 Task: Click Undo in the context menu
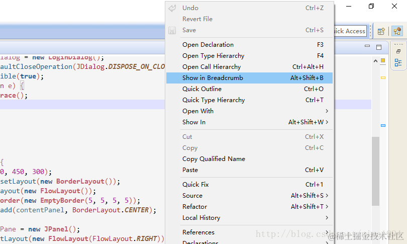pyautogui.click(x=249, y=8)
